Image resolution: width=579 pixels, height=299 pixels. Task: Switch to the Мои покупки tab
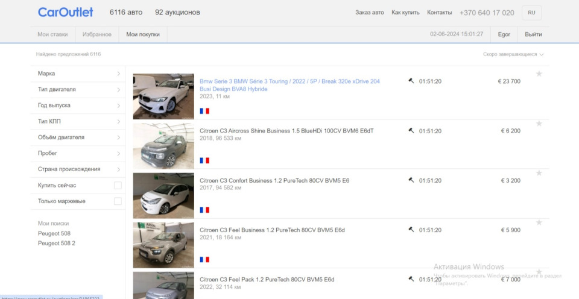coord(143,34)
